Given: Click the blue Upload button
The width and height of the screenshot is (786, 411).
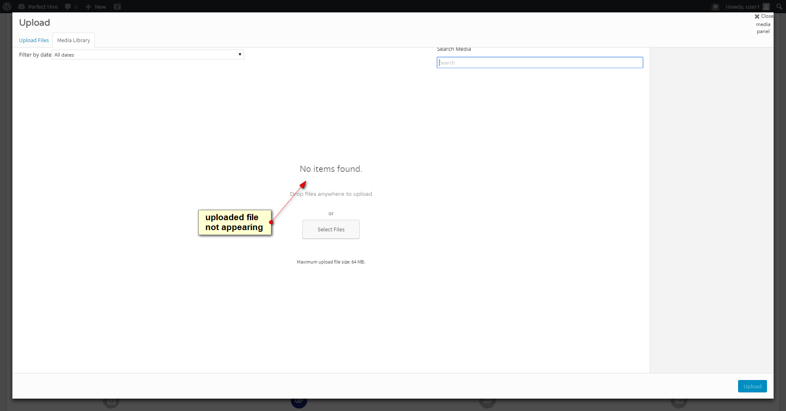Looking at the screenshot, I should (x=752, y=386).
